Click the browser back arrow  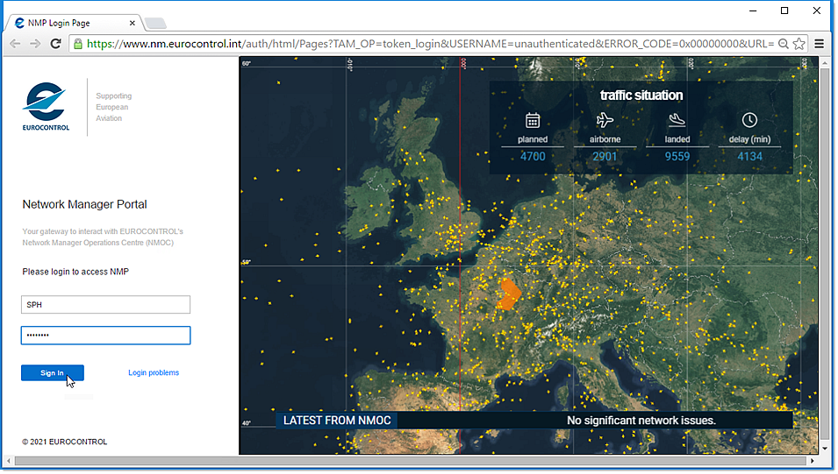15,43
